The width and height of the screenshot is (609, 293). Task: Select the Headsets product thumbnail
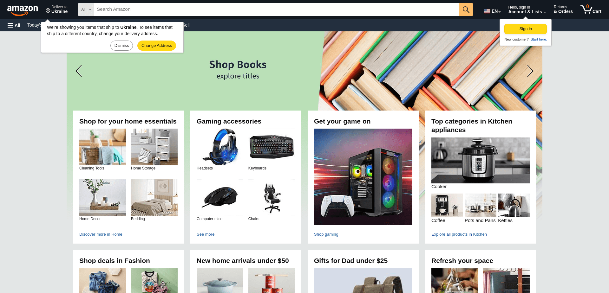coord(220,147)
